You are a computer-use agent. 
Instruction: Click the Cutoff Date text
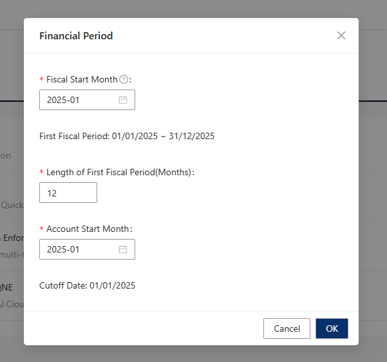(x=87, y=285)
